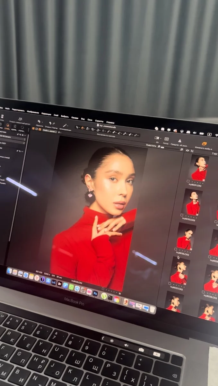Launch Lightroom Classic (Lrc) from Dock
This screenshot has height=386, width=218.
pyautogui.click(x=54, y=282)
